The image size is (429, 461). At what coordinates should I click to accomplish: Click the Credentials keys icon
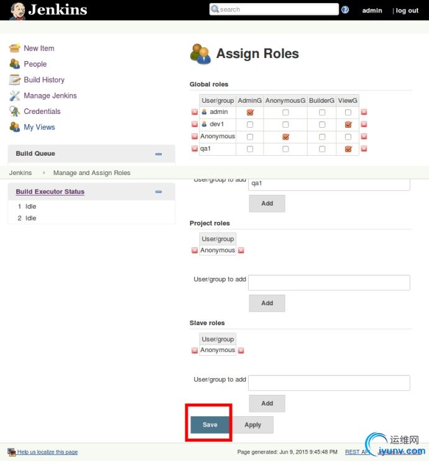coord(15,111)
